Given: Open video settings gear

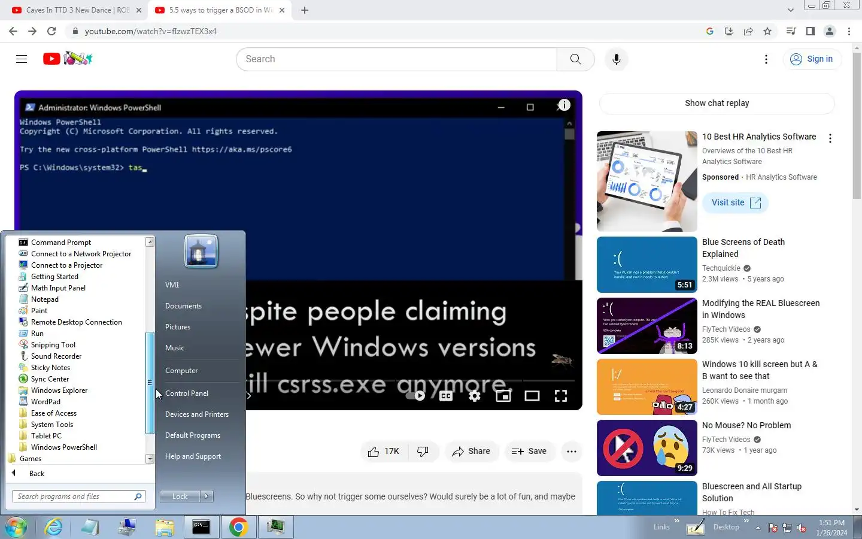Looking at the screenshot, I should point(475,395).
